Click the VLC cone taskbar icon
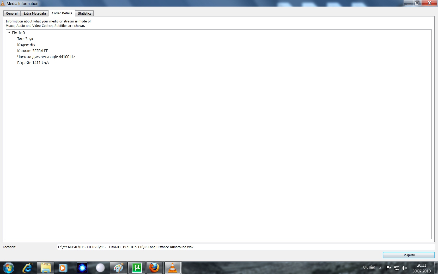This screenshot has height=274, width=438. click(x=173, y=268)
